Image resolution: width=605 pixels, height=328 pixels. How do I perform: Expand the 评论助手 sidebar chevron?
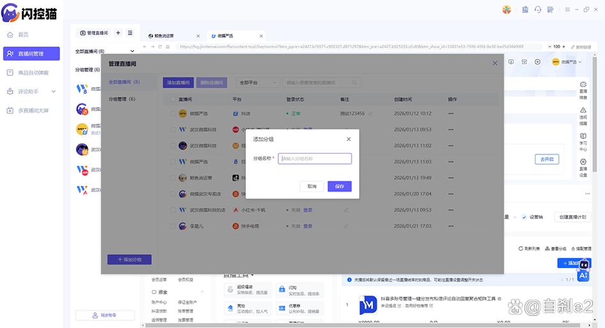pyautogui.click(x=54, y=91)
